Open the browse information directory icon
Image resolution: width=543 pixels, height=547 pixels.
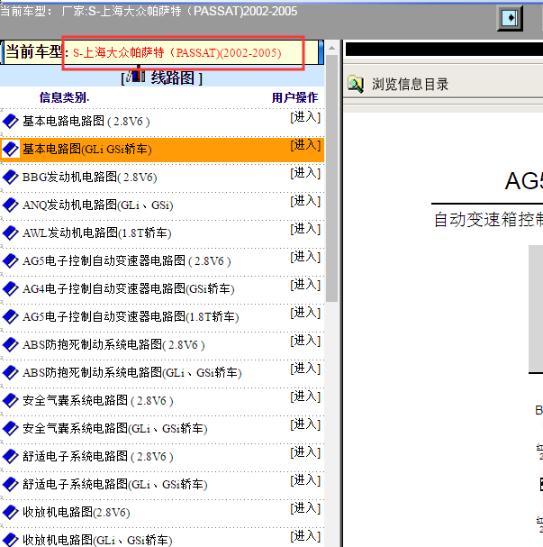(356, 84)
